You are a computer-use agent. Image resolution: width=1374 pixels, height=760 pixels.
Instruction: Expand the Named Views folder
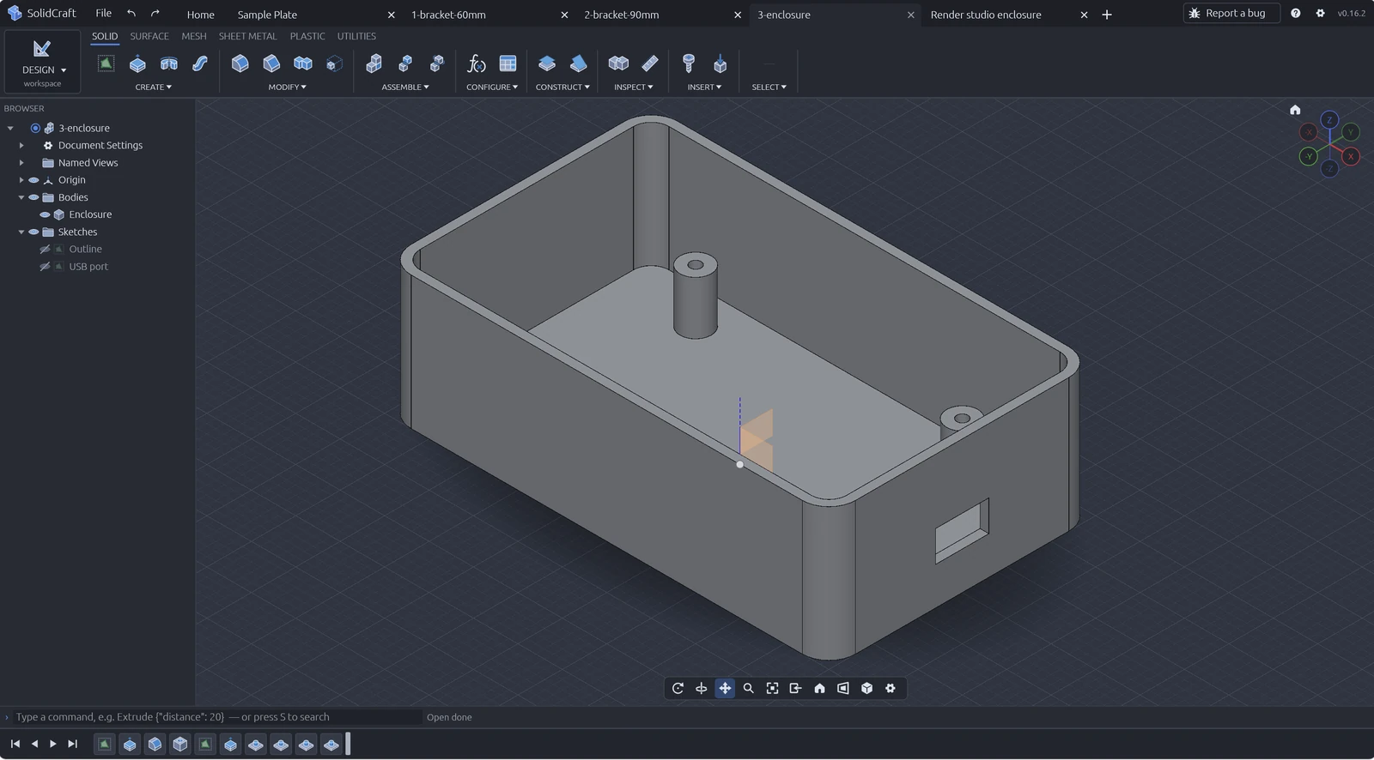click(21, 162)
